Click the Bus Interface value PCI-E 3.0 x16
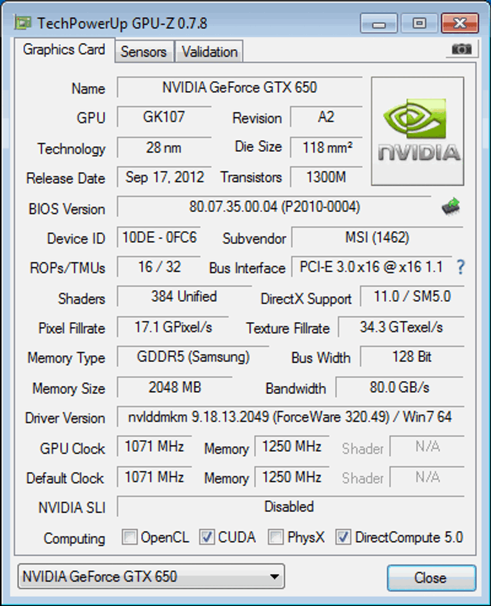 (x=371, y=267)
